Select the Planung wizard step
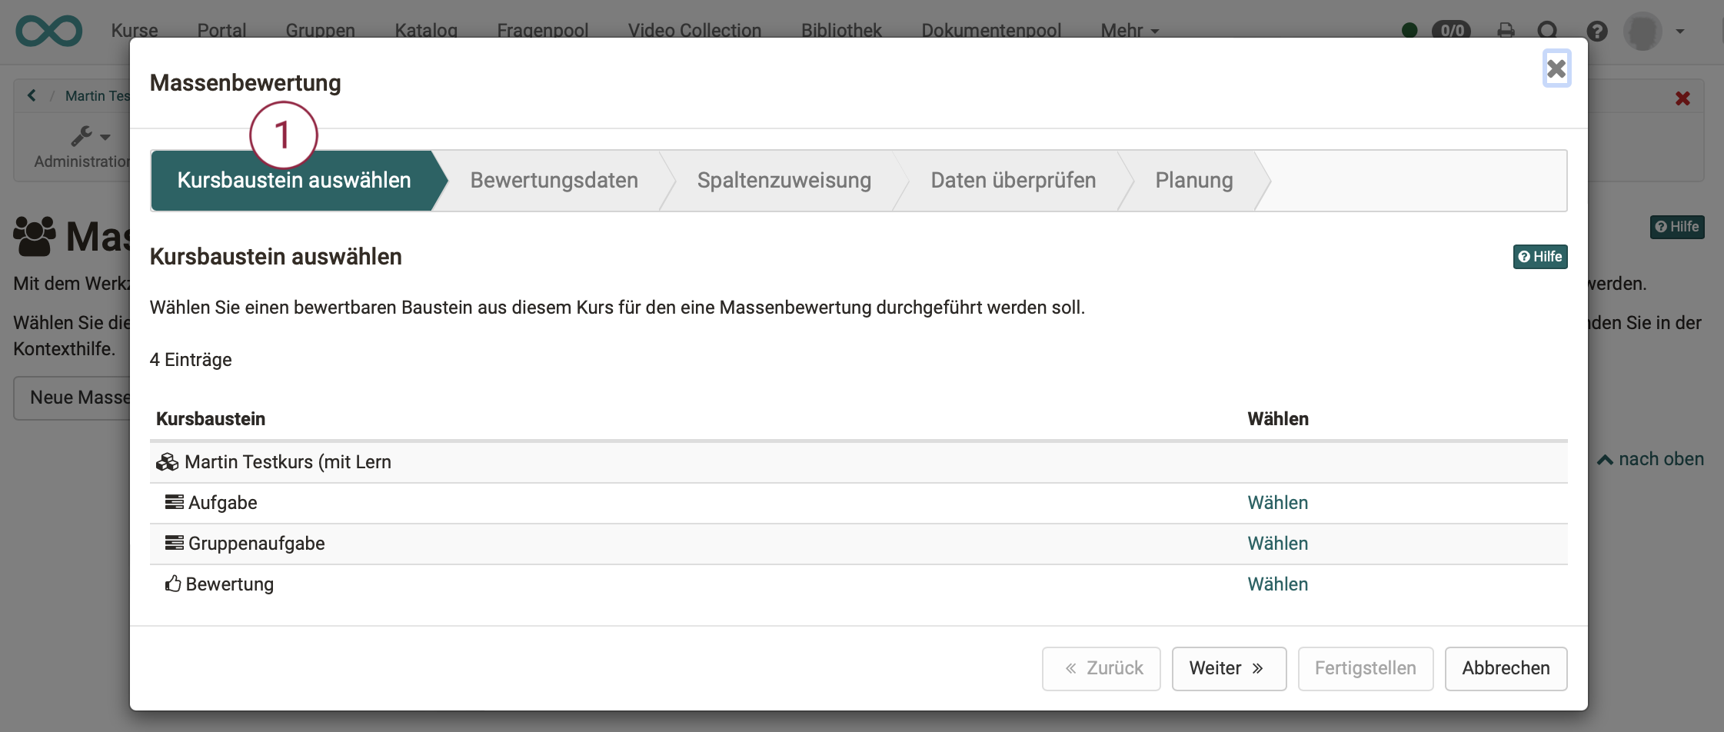This screenshot has width=1724, height=732. tap(1193, 181)
